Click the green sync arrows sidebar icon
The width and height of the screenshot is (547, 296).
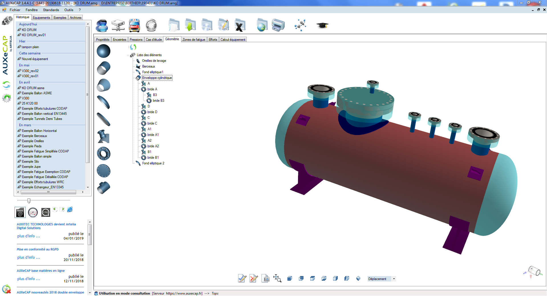[7, 85]
